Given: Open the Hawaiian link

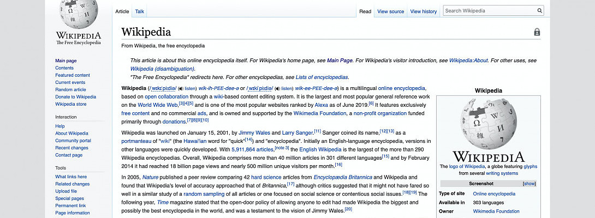Looking at the screenshot, I should [195, 141].
